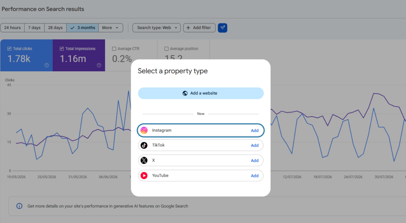Image resolution: width=406 pixels, height=223 pixels.
Task: Select the 7 days range tab
Action: [34, 28]
